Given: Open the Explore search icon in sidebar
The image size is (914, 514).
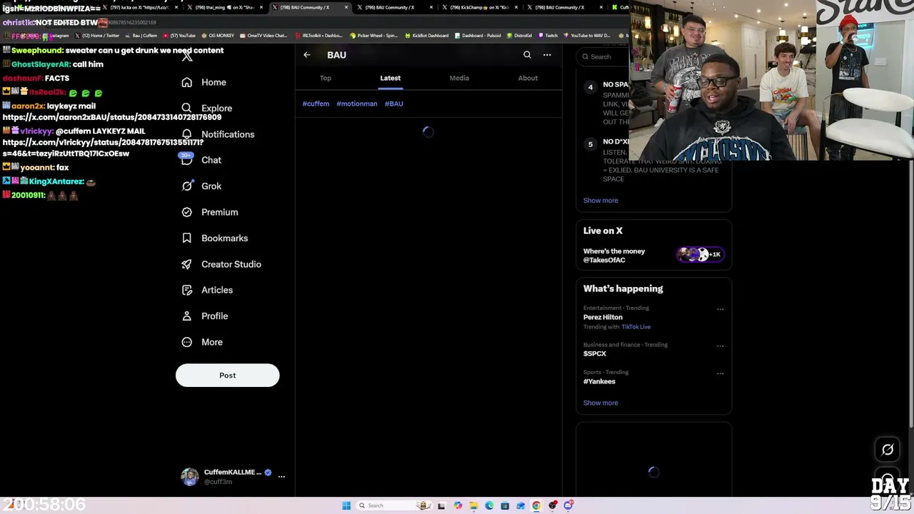Looking at the screenshot, I should click(x=186, y=108).
